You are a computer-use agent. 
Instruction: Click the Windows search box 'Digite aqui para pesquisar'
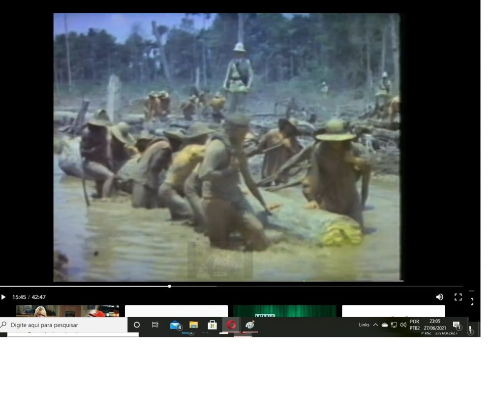coord(64,325)
